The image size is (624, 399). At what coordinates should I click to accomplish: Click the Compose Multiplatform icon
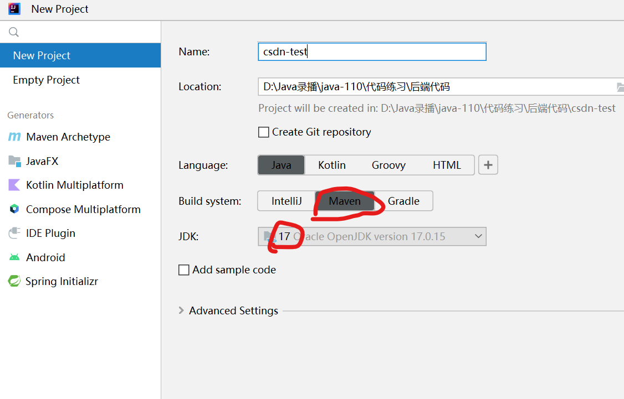click(14, 209)
